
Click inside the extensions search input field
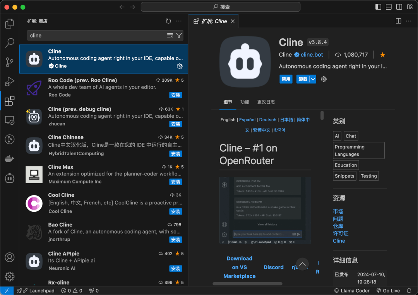pyautogui.click(x=97, y=35)
